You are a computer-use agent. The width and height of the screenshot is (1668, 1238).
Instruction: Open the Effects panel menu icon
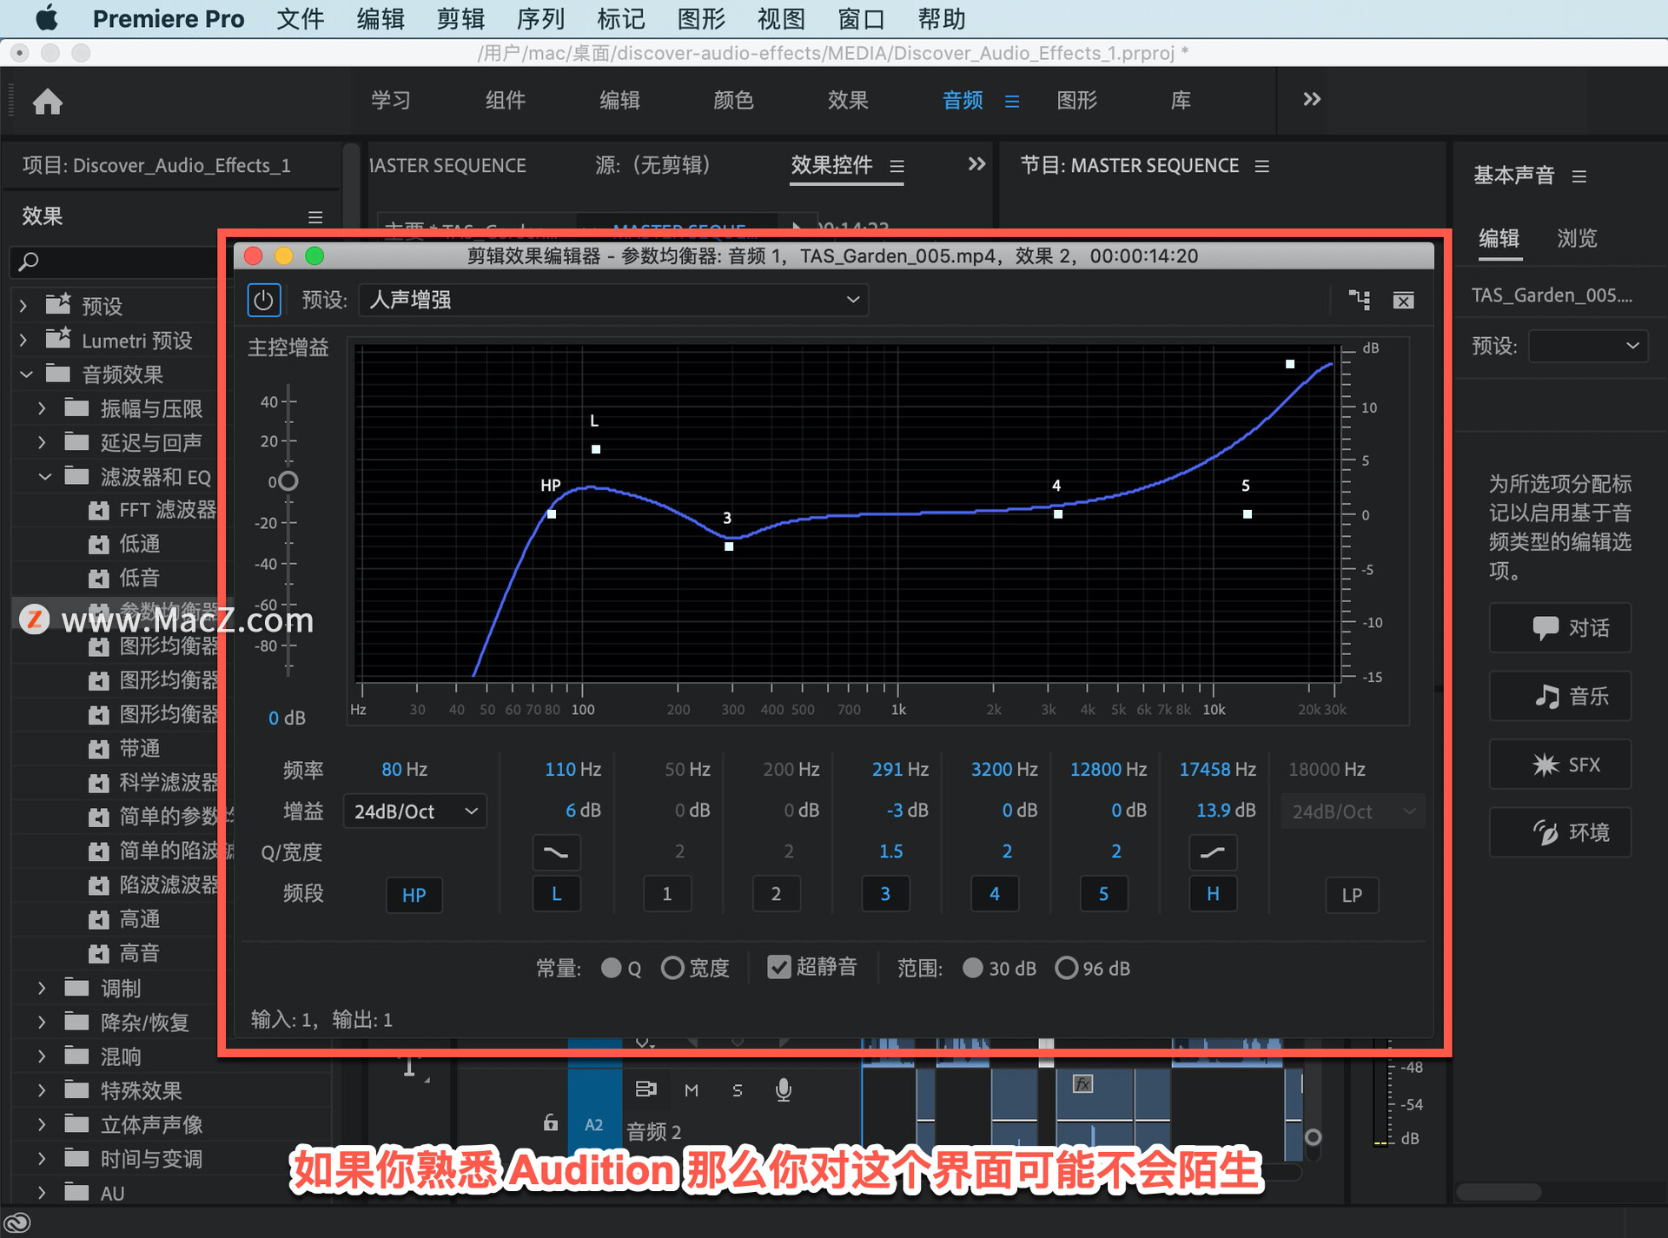315,216
